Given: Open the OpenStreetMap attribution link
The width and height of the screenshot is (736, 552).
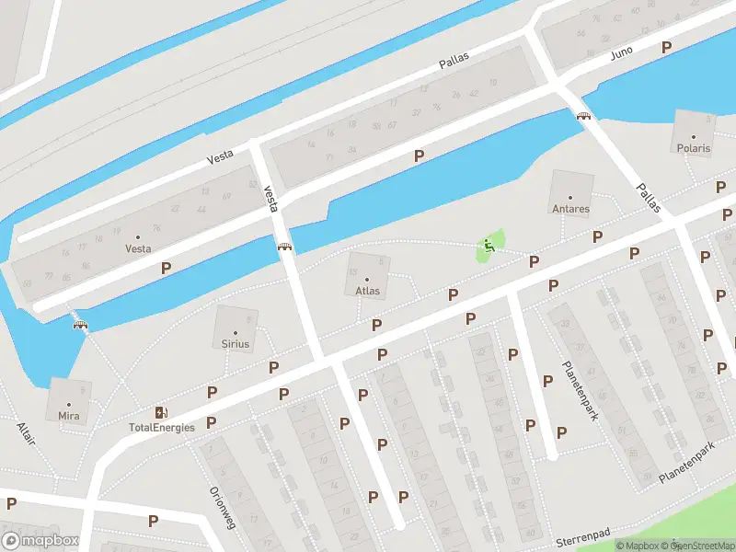Looking at the screenshot, I should click(x=703, y=546).
